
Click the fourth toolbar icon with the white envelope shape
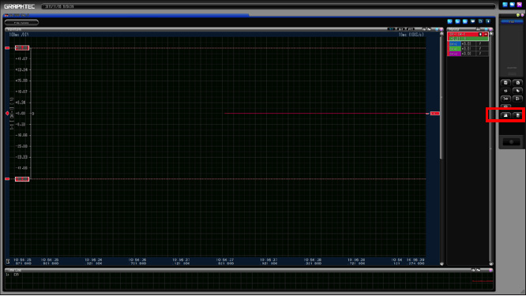[x=472, y=21]
